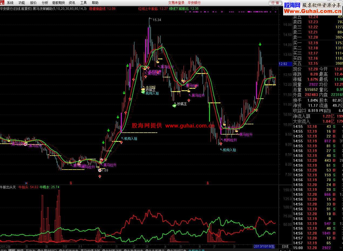Screen dimensions: 343x251
Task: Select the 15:00 tick row with volume 2922
Action: [x=318, y=248]
